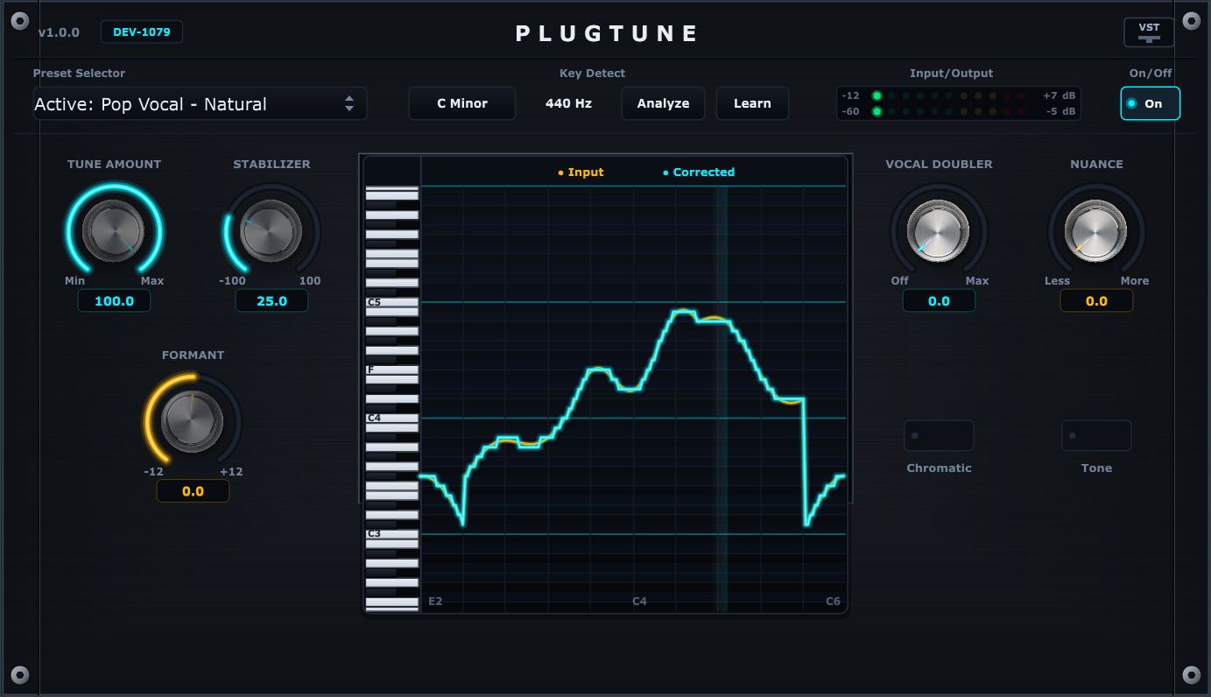Click the Tune Amount knob
1211x697 pixels.
pos(114,231)
